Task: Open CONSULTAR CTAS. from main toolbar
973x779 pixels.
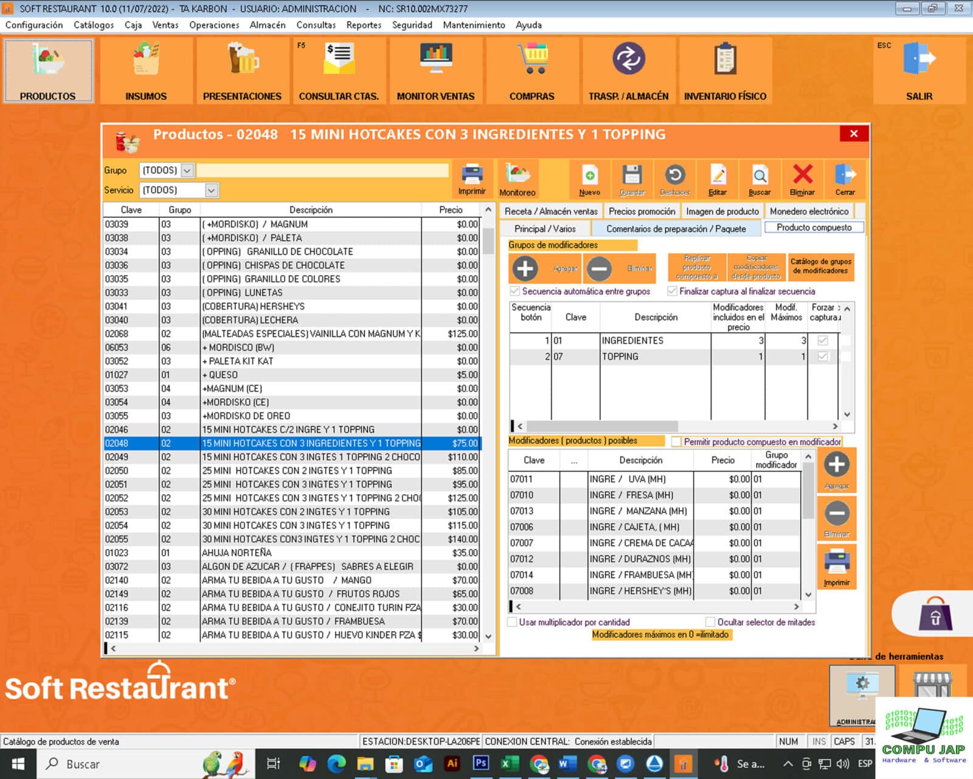Action: coord(339,70)
